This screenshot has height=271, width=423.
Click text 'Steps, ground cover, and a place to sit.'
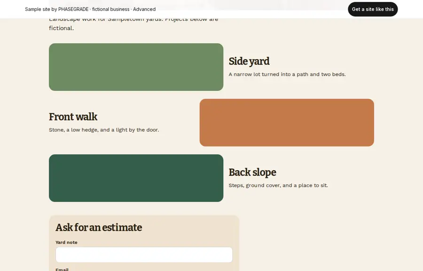click(x=278, y=185)
